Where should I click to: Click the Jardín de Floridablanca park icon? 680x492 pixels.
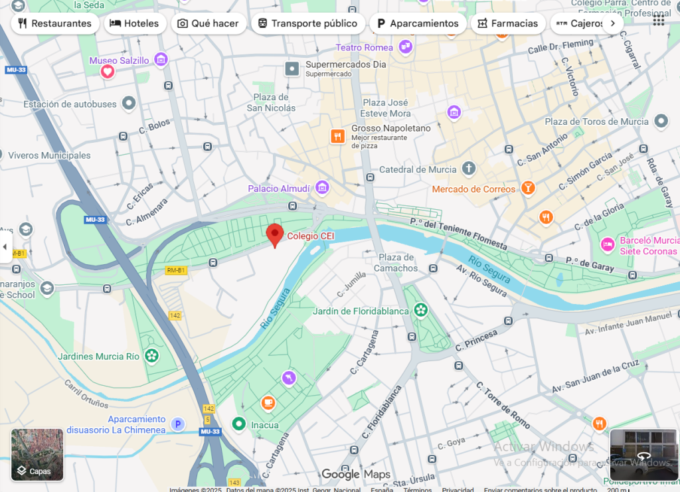pyautogui.click(x=420, y=310)
